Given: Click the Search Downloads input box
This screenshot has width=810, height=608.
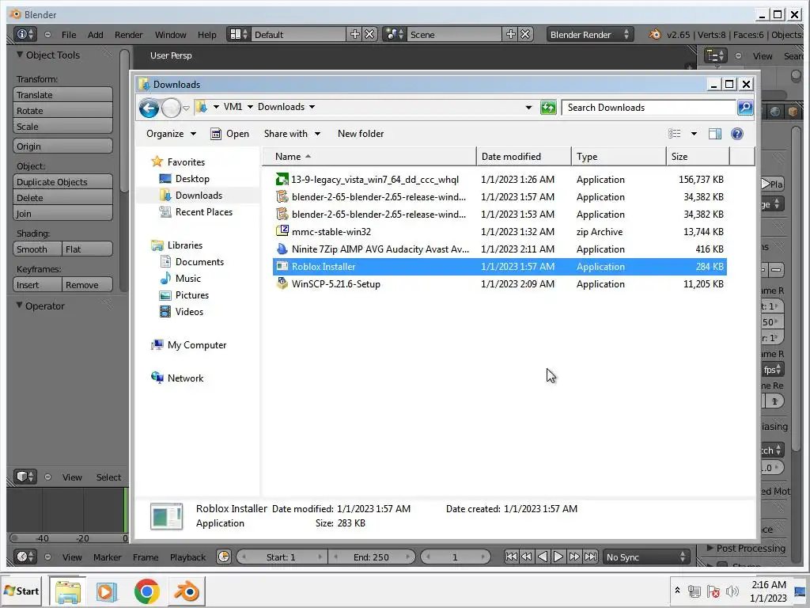Looking at the screenshot, I should tap(649, 108).
